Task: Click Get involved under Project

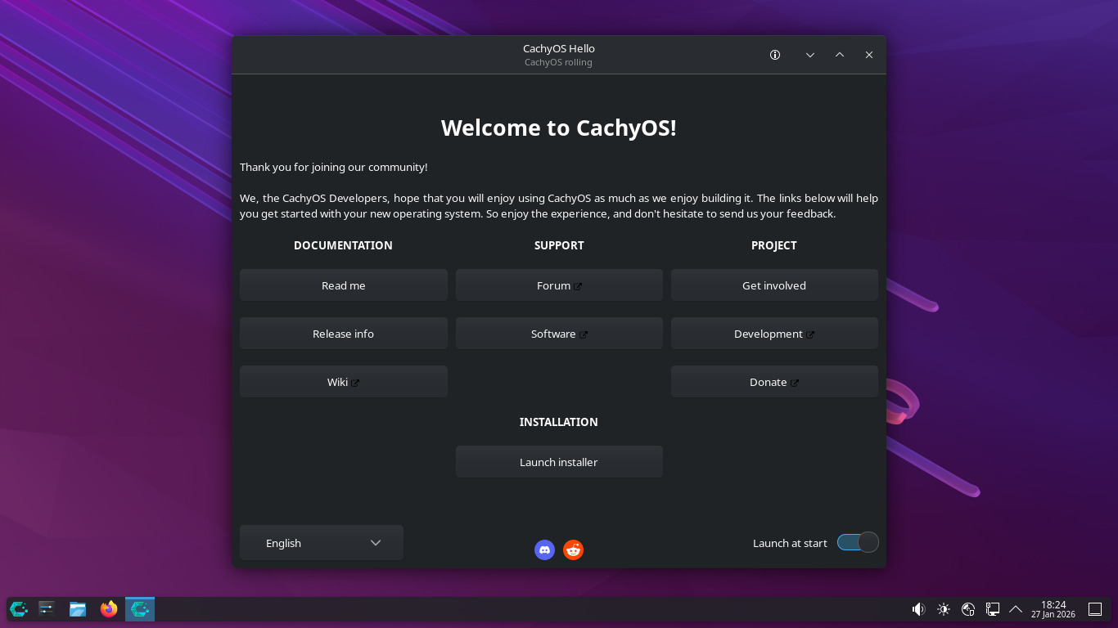Action: pyautogui.click(x=773, y=285)
